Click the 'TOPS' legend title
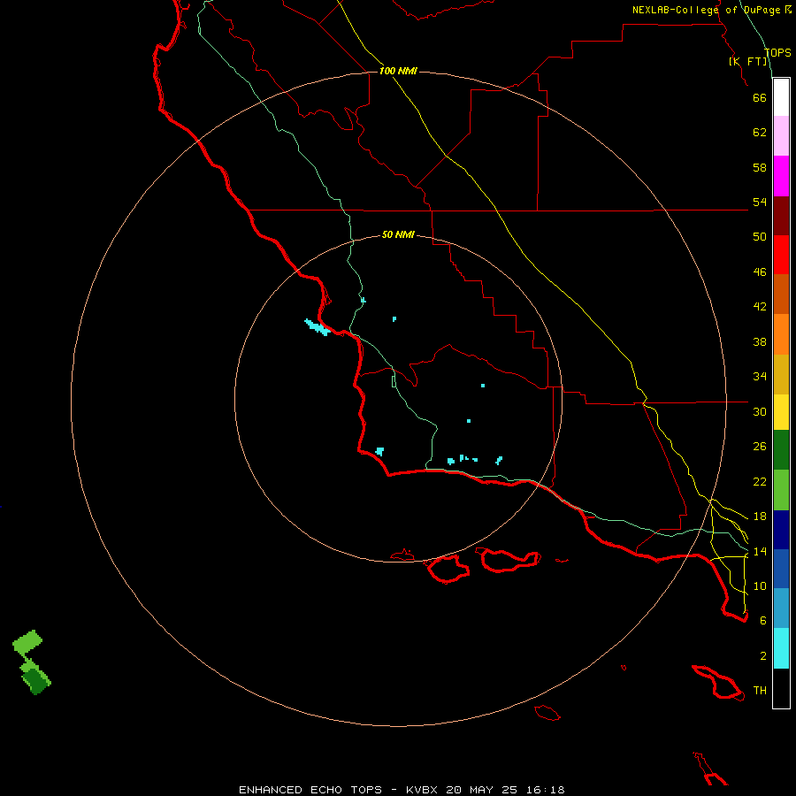This screenshot has height=796, width=796. click(x=777, y=52)
